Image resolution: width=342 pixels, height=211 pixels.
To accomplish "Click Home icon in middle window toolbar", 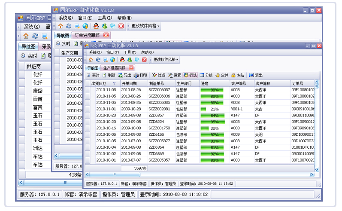I will coord(61,26).
